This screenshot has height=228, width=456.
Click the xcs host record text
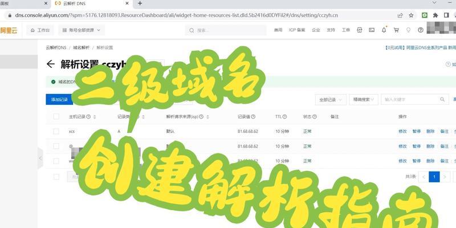(x=72, y=132)
